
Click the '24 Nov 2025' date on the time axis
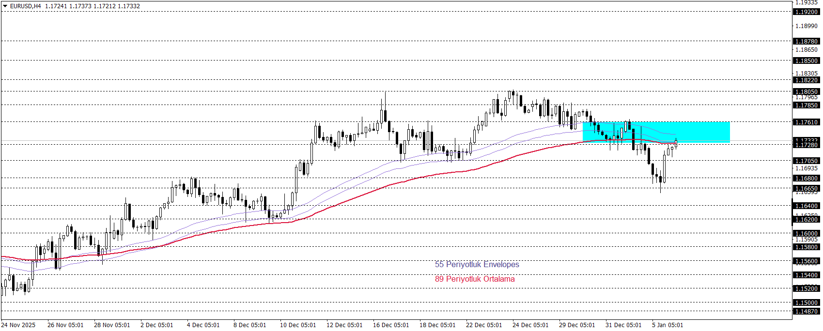(18, 325)
